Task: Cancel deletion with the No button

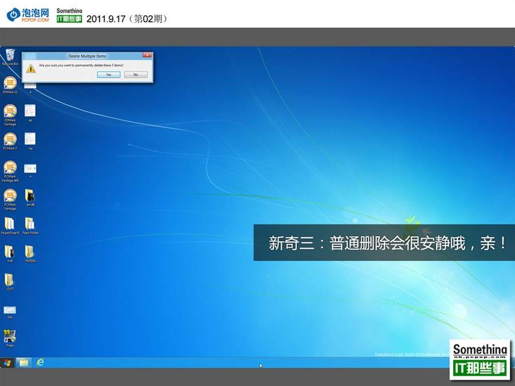Action: [x=135, y=75]
